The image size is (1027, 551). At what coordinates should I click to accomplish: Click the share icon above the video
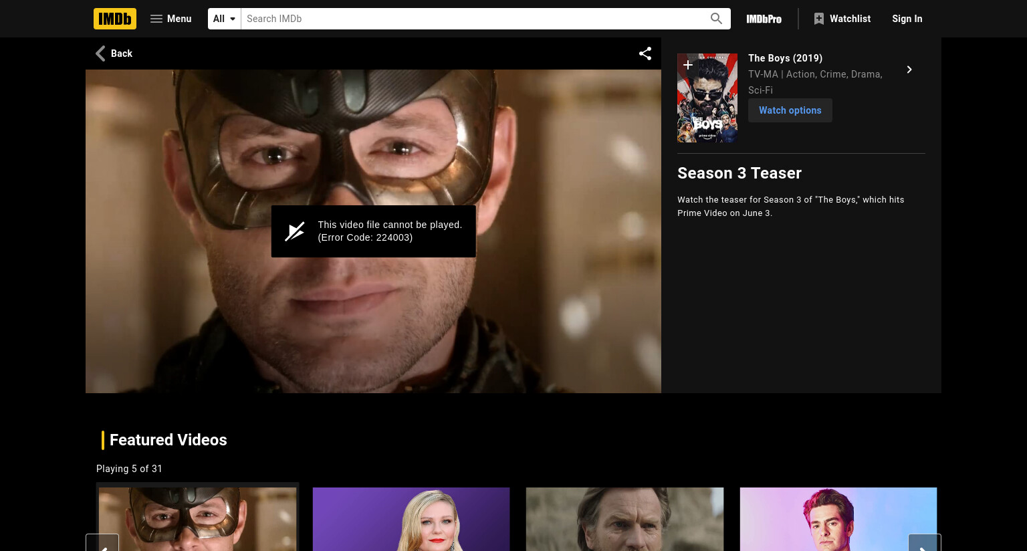tap(645, 53)
